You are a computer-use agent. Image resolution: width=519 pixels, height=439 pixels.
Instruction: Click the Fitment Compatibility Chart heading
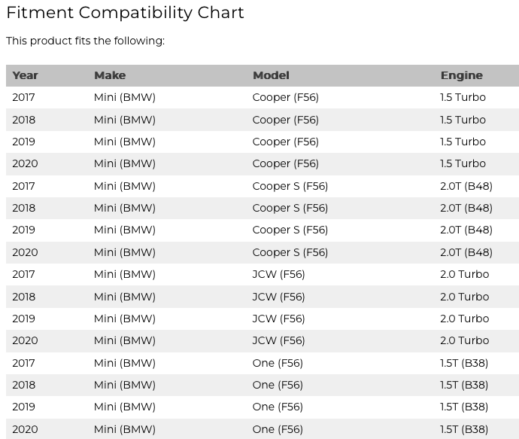coord(125,13)
